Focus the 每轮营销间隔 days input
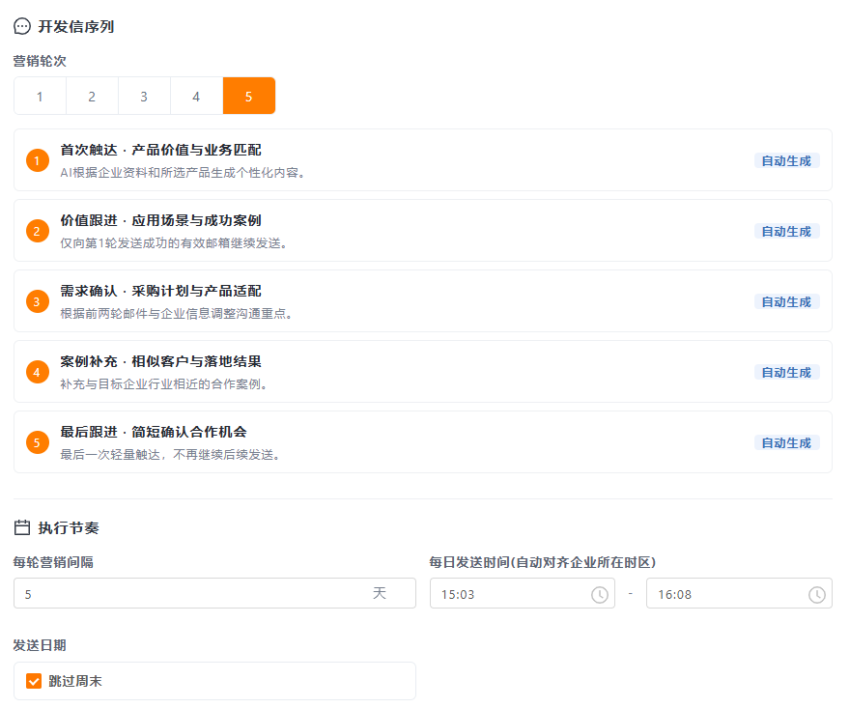The width and height of the screenshot is (850, 708). click(x=214, y=593)
